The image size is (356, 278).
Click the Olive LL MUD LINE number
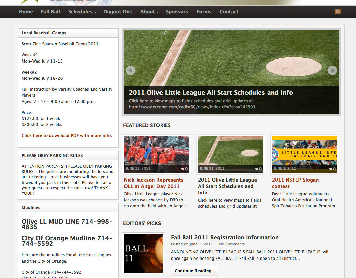pyautogui.click(x=67, y=224)
